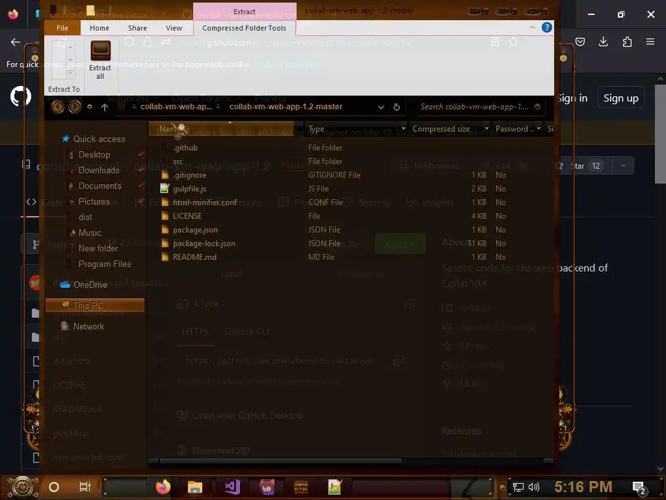This screenshot has height=500, width=666.
Task: Open Firefox downloads arrow icon behind Explorer
Action: (x=603, y=42)
